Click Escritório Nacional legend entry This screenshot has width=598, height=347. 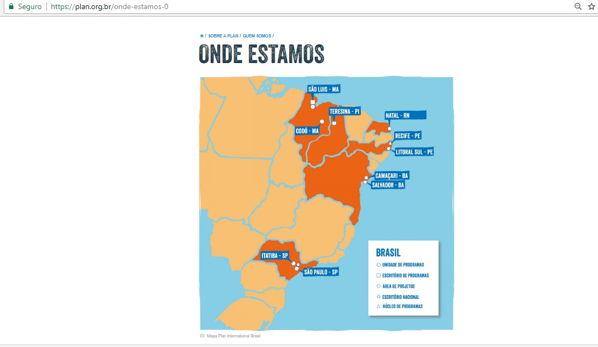coord(400,297)
